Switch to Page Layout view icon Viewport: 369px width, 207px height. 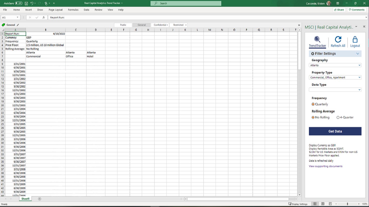pyautogui.click(x=323, y=204)
